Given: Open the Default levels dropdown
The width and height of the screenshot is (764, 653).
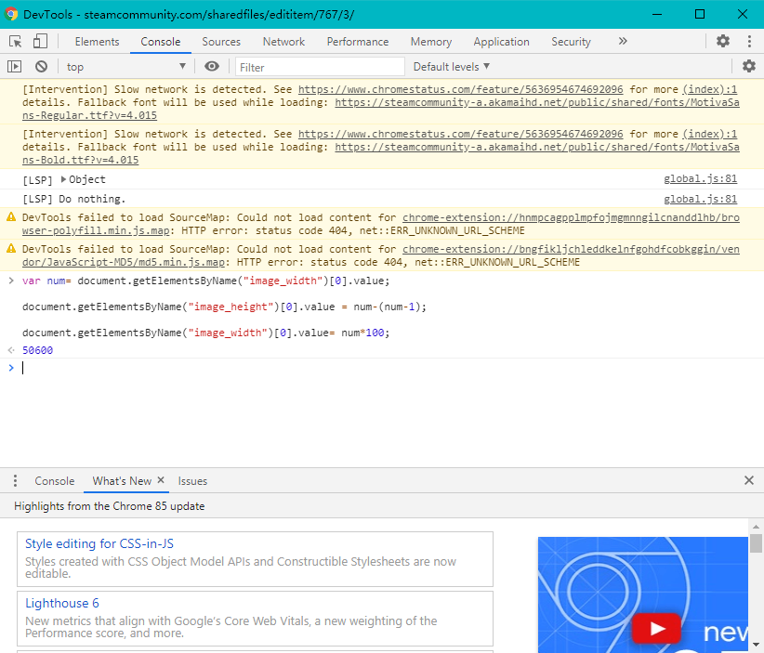Looking at the screenshot, I should pyautogui.click(x=451, y=67).
